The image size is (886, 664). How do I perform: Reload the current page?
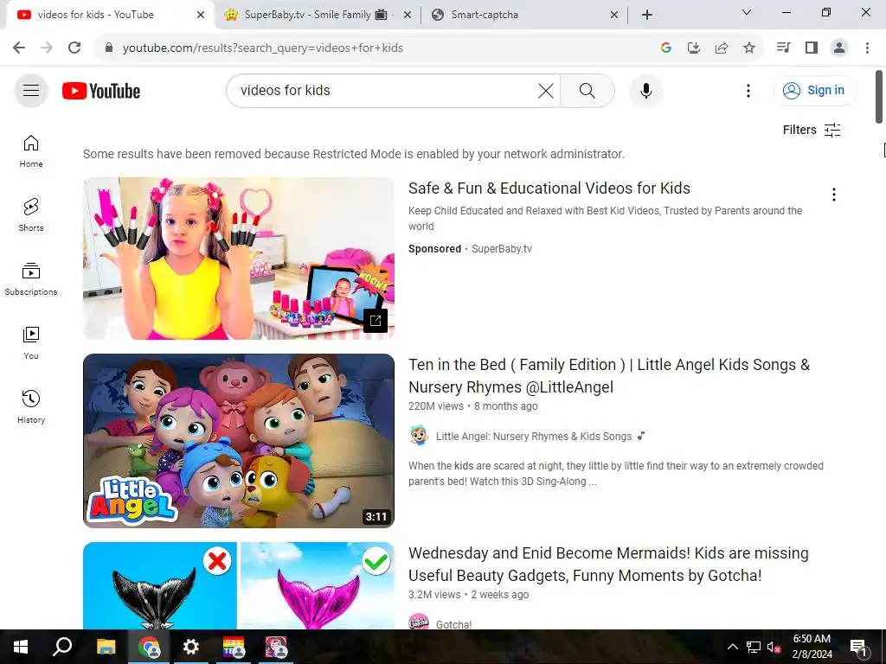[74, 48]
